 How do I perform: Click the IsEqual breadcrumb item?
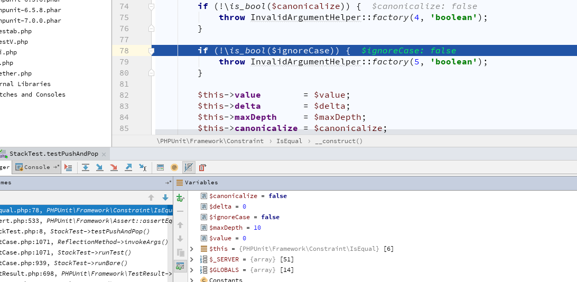[289, 141]
